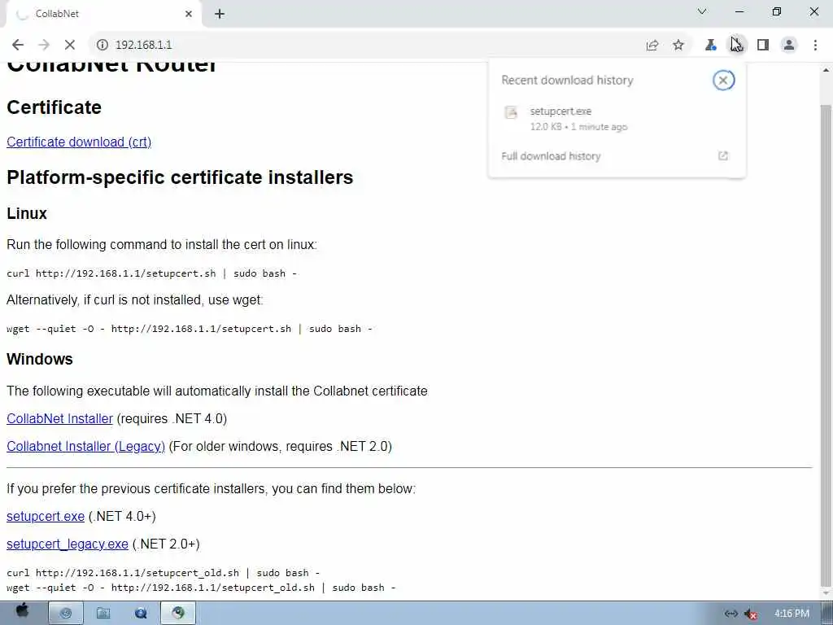Click the curl setupcert.sh command text
This screenshot has height=625, width=833.
[151, 273]
